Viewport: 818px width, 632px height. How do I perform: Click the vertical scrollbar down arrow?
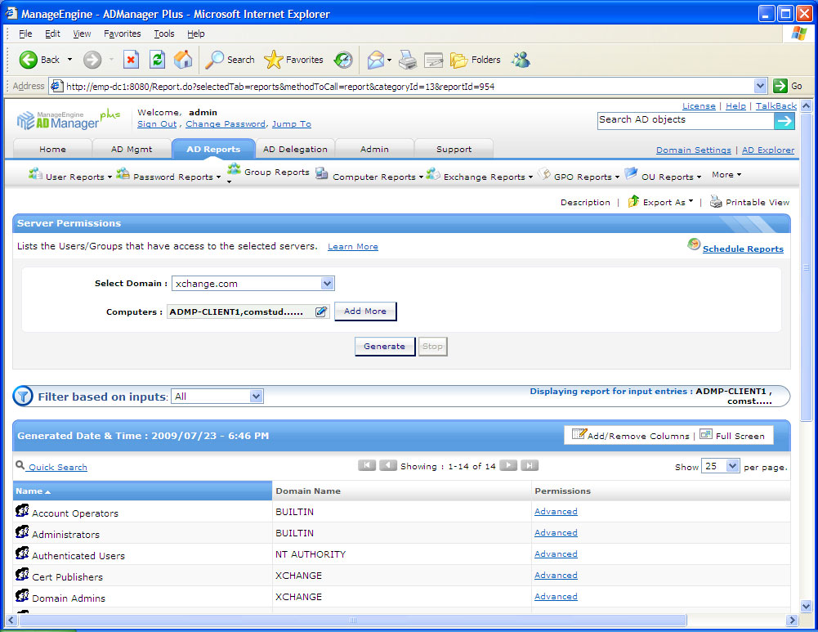pos(806,607)
